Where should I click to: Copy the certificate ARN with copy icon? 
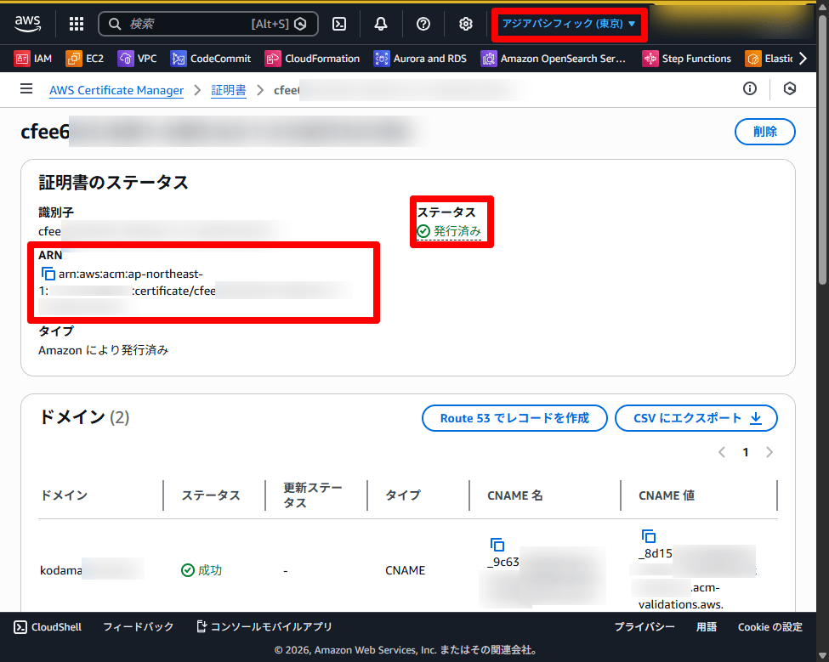tap(48, 274)
